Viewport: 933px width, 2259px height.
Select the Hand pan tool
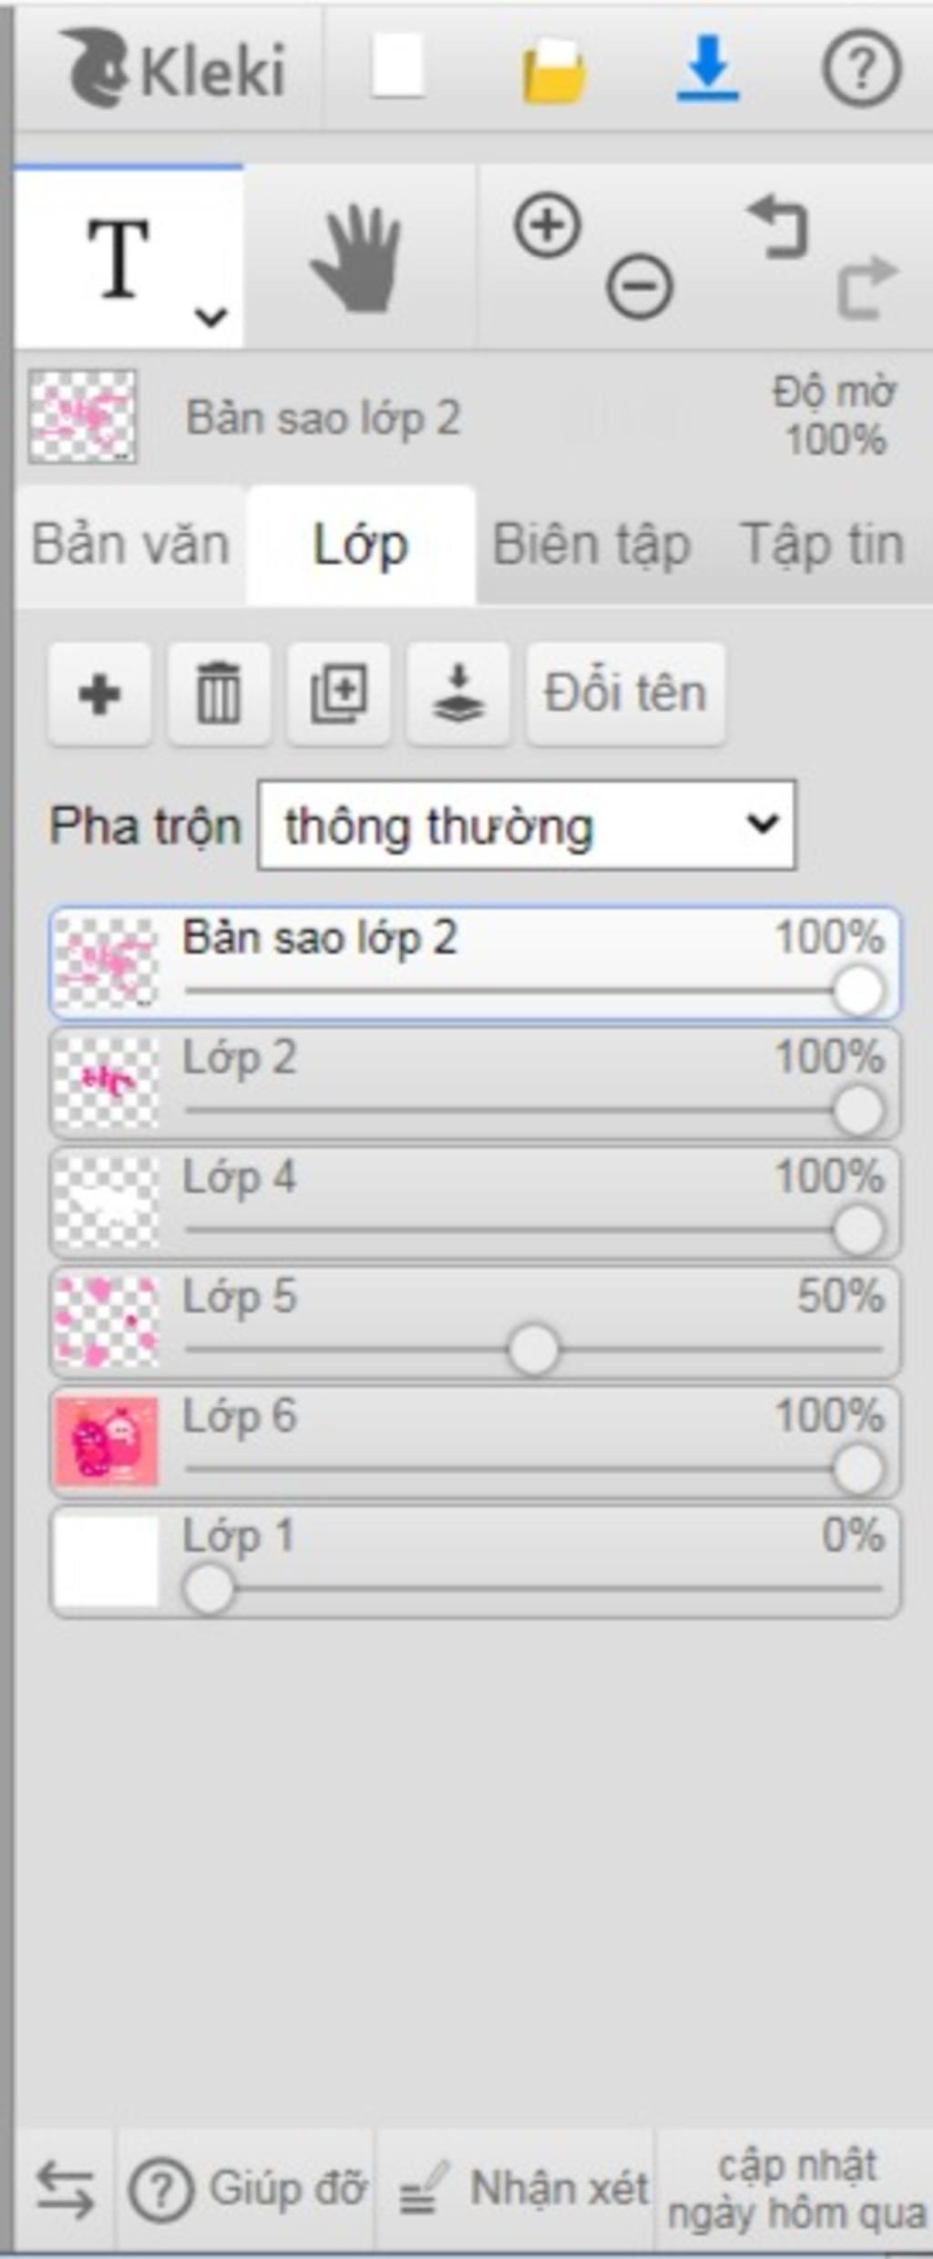coord(358,259)
